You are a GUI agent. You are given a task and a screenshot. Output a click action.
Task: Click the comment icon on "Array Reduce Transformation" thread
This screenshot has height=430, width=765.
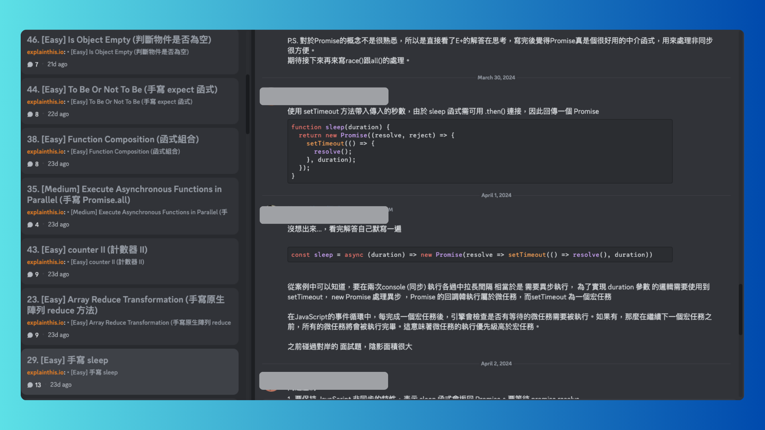pyautogui.click(x=30, y=335)
